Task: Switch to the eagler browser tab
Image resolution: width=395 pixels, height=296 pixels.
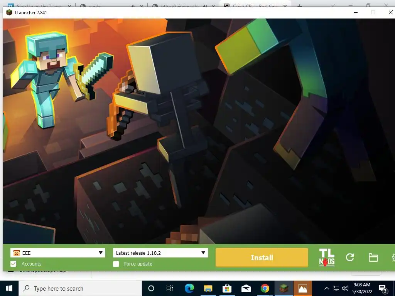Action: pos(111,5)
